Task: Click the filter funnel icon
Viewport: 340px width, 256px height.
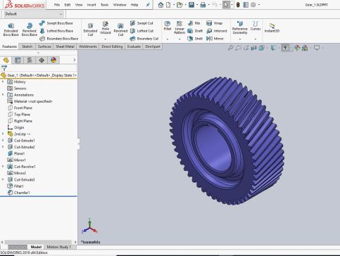Action: click(4, 68)
